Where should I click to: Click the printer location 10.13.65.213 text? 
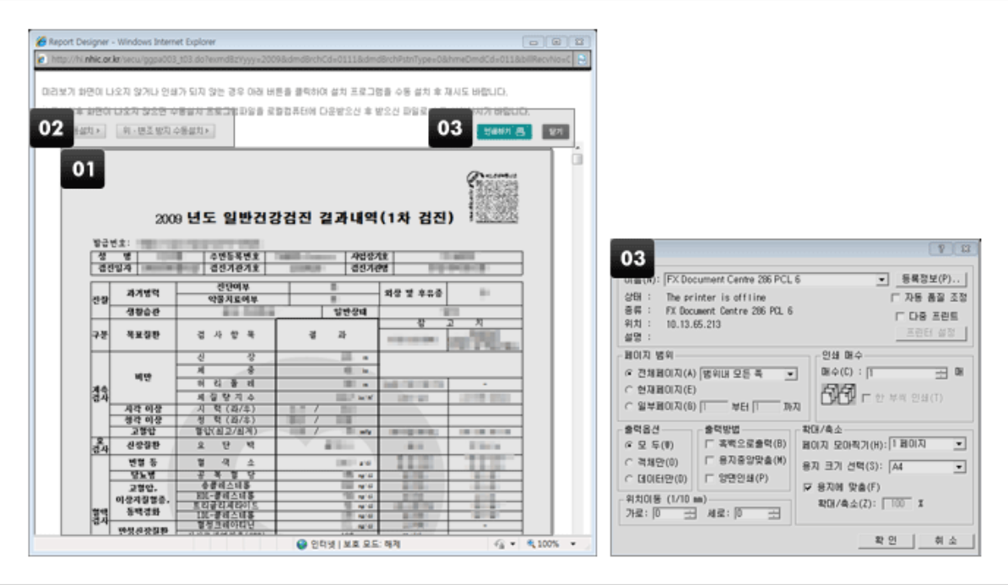click(x=693, y=324)
